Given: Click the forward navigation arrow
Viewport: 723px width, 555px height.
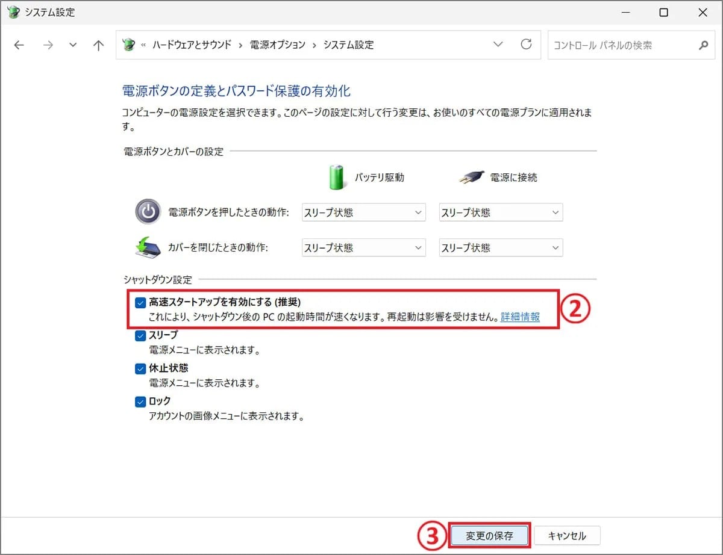Looking at the screenshot, I should [x=48, y=45].
